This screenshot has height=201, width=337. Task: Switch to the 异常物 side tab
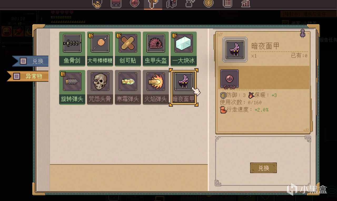[x=28, y=76]
